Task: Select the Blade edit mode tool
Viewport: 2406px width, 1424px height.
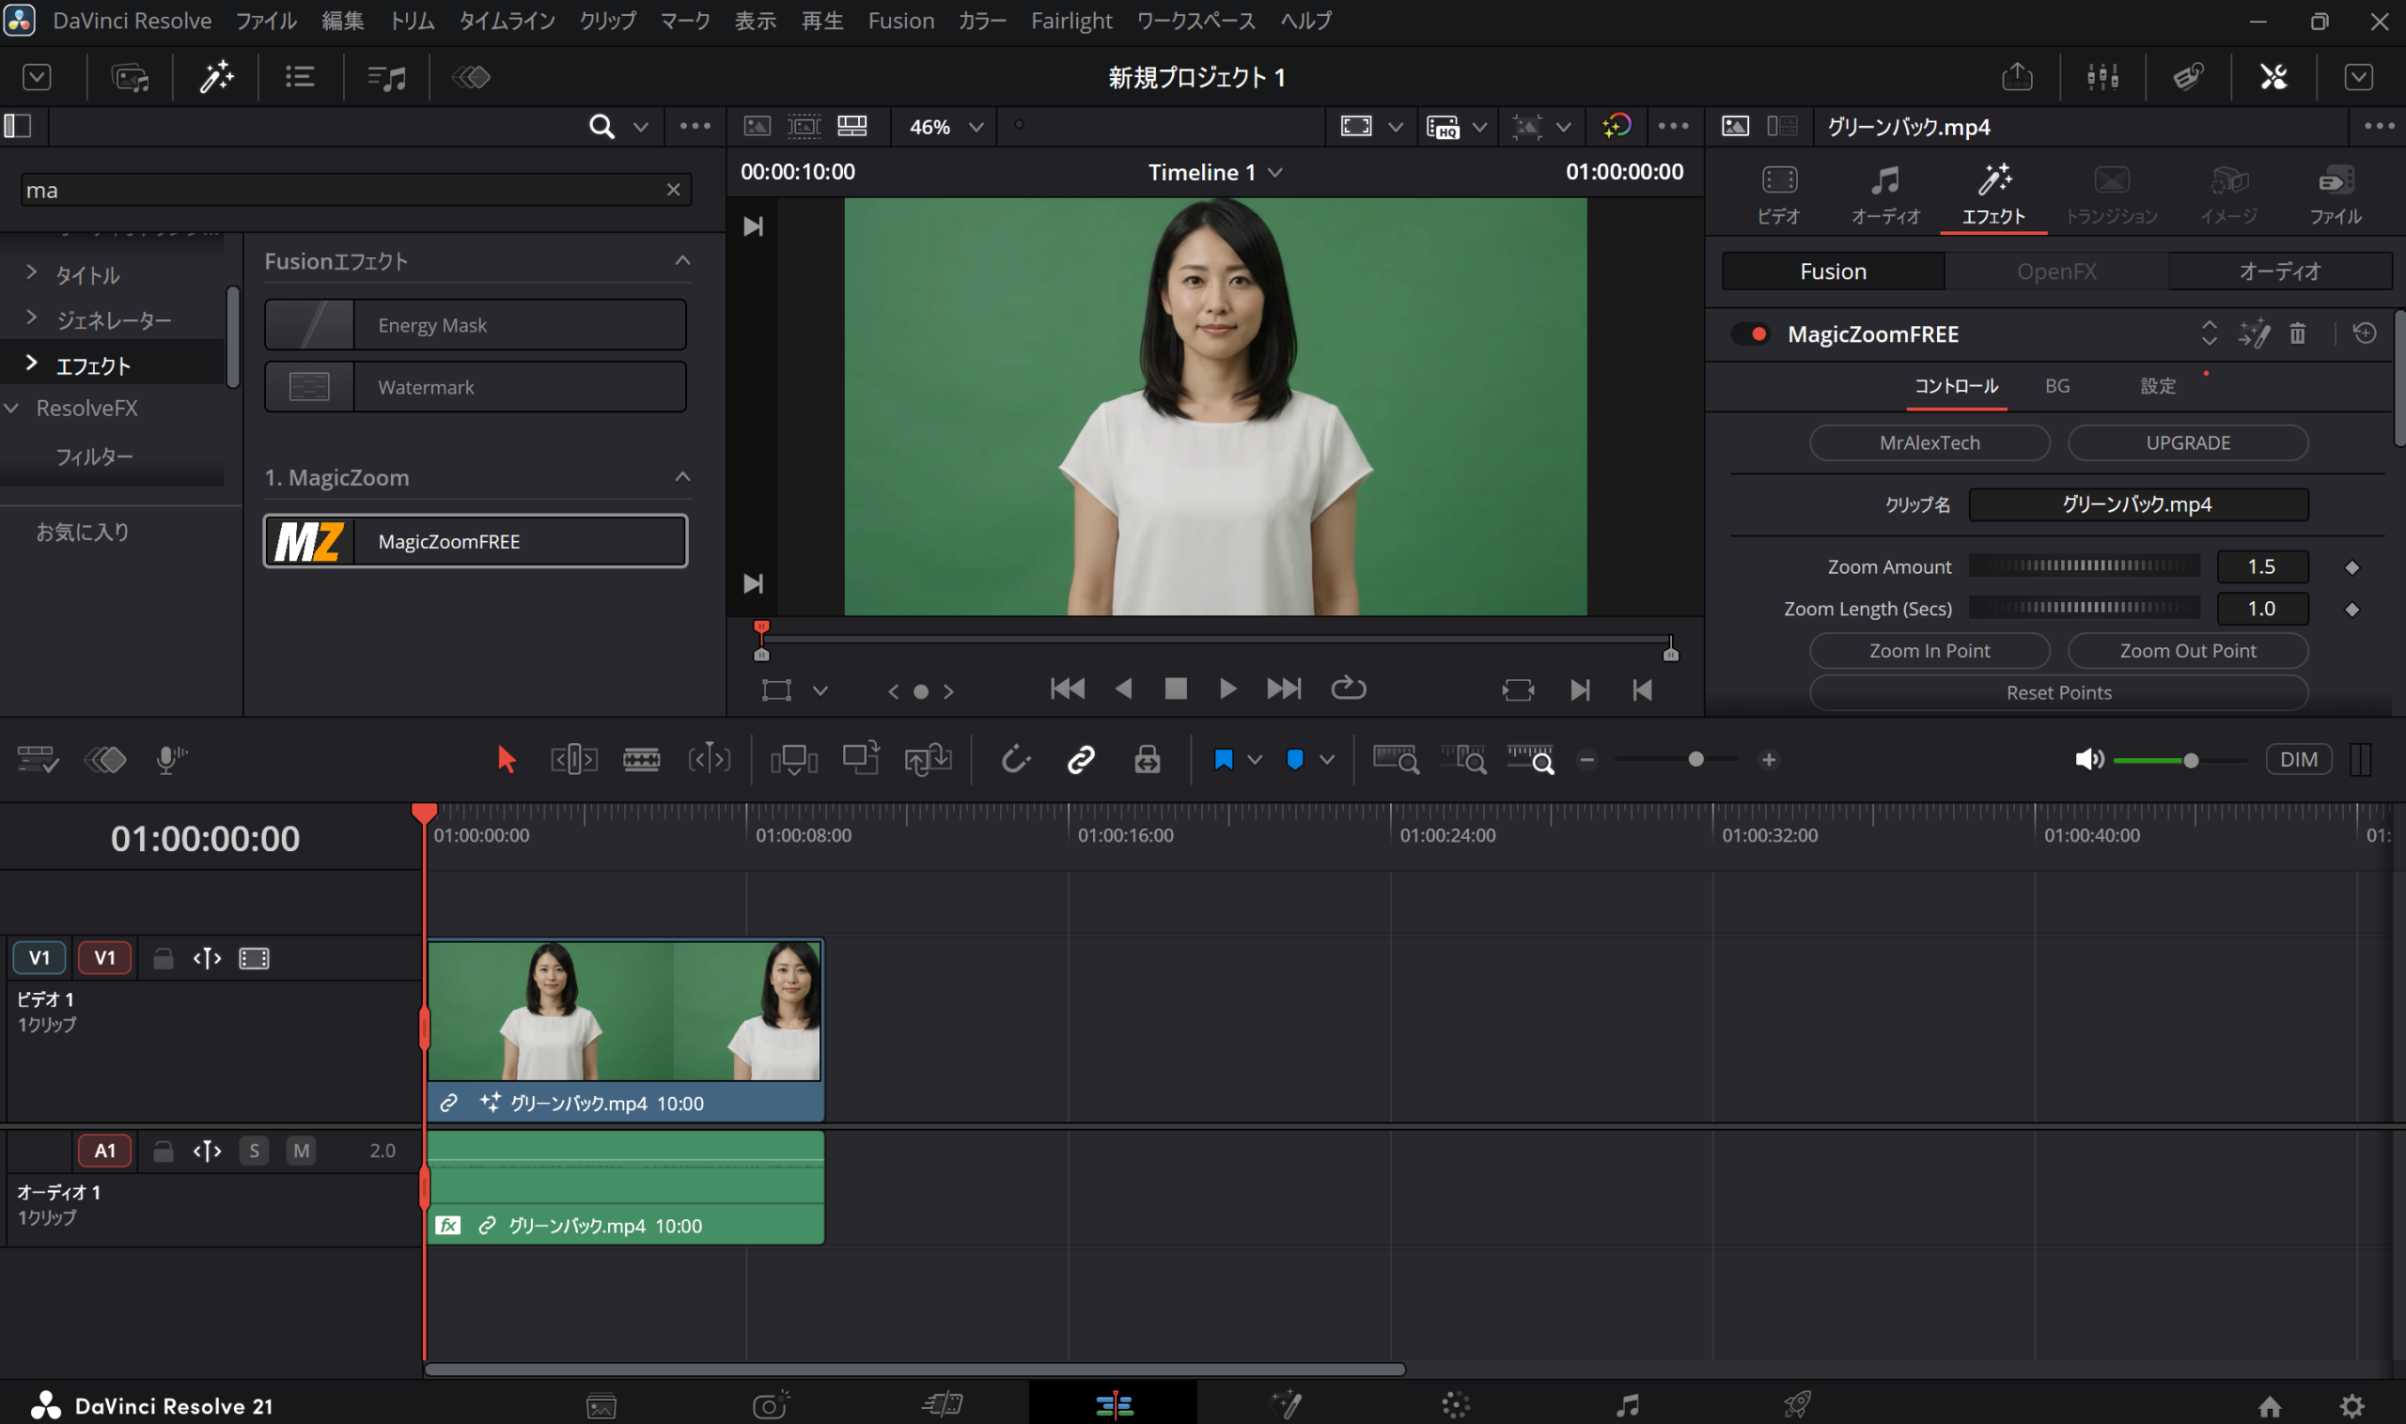Action: (x=641, y=760)
